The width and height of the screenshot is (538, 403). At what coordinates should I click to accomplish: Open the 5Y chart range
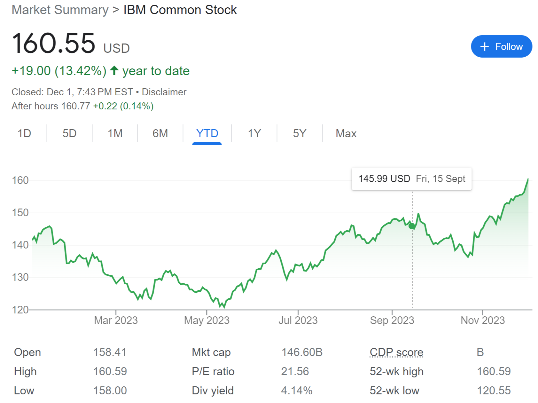(x=300, y=133)
